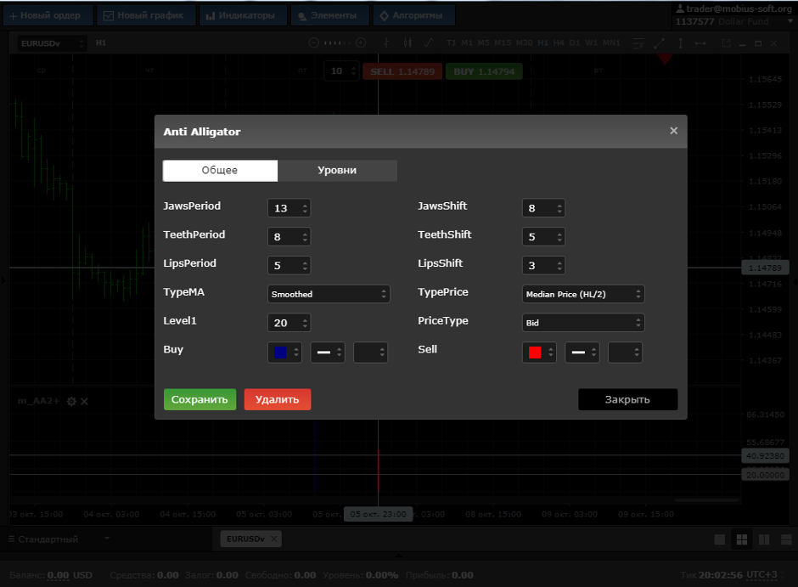Click the Новый ордер toolbar button
The height and width of the screenshot is (587, 798).
tap(46, 15)
